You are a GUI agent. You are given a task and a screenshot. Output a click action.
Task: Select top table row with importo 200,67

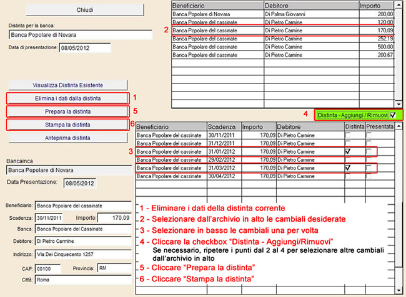pos(283,55)
